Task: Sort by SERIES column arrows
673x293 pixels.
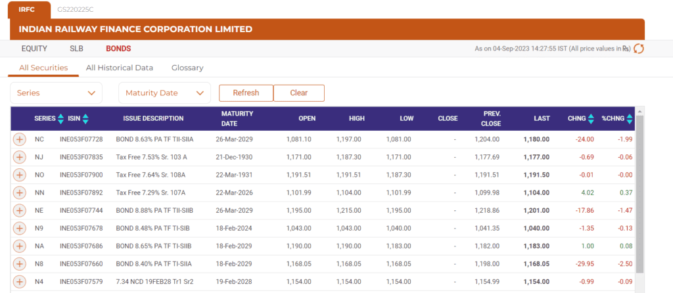Action: (60, 119)
